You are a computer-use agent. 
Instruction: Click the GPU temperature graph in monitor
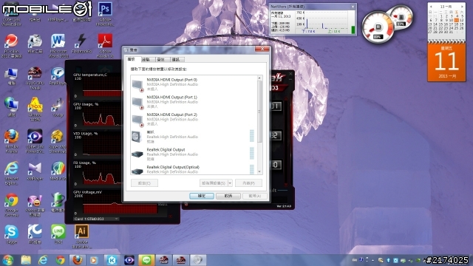click(x=103, y=87)
